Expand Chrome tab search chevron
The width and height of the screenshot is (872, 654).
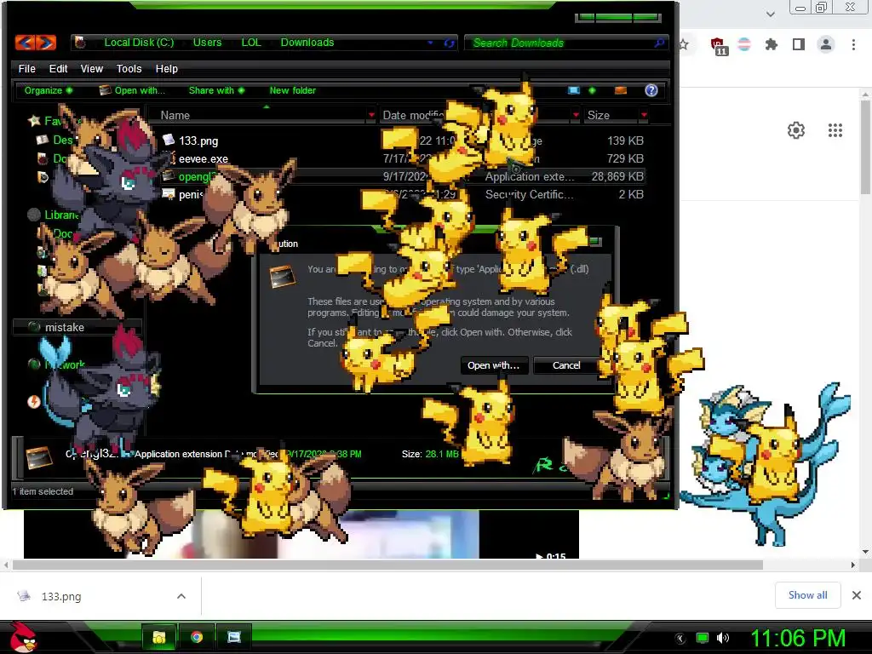(770, 14)
